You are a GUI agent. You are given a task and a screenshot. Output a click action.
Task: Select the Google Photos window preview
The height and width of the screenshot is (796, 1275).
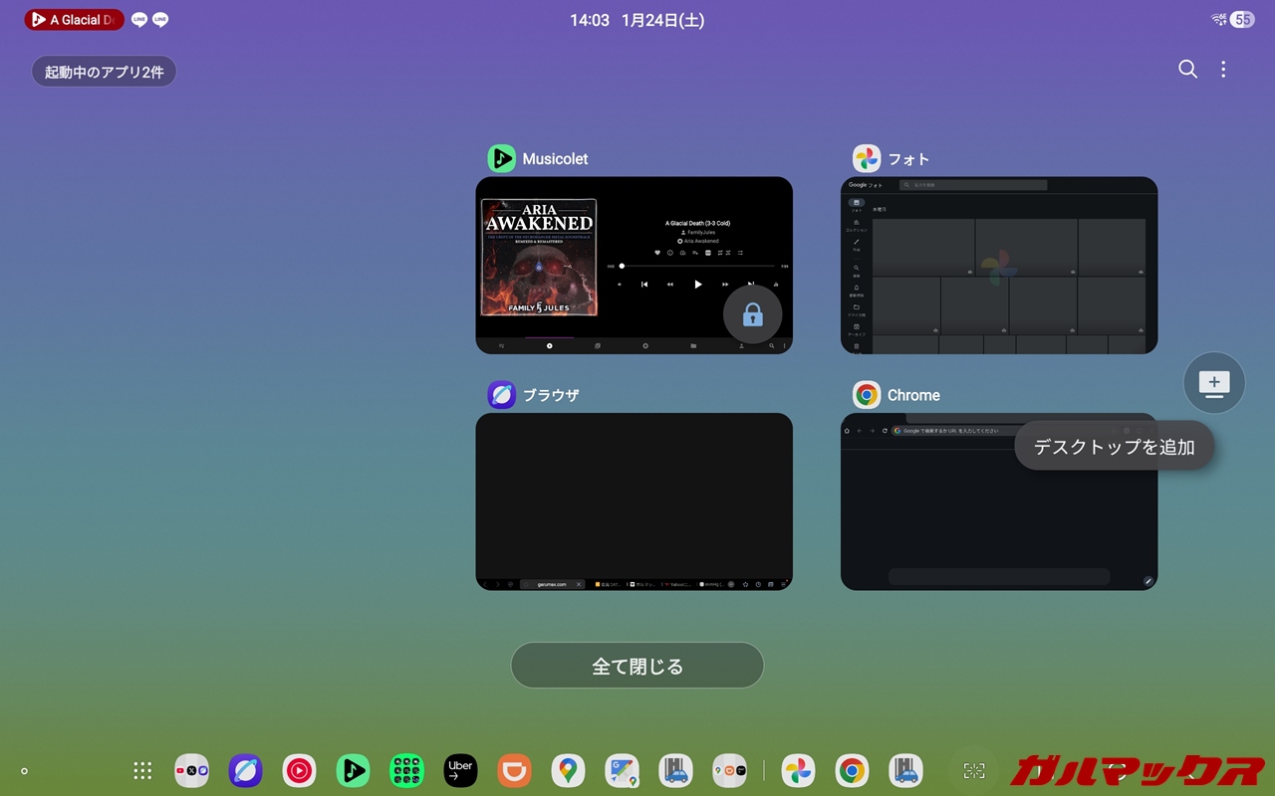tap(998, 265)
